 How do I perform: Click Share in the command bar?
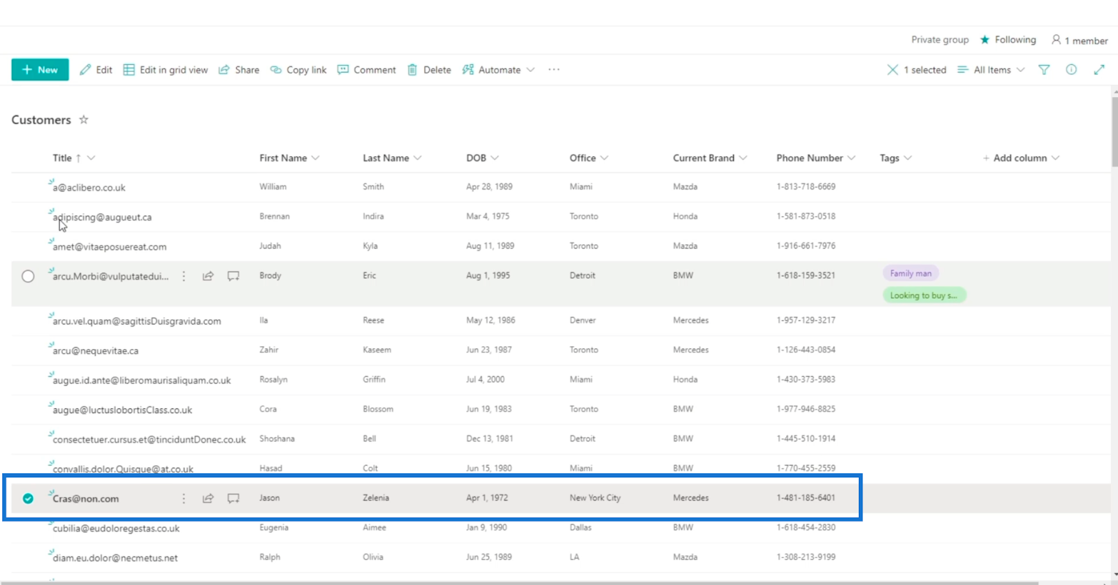[x=239, y=70]
